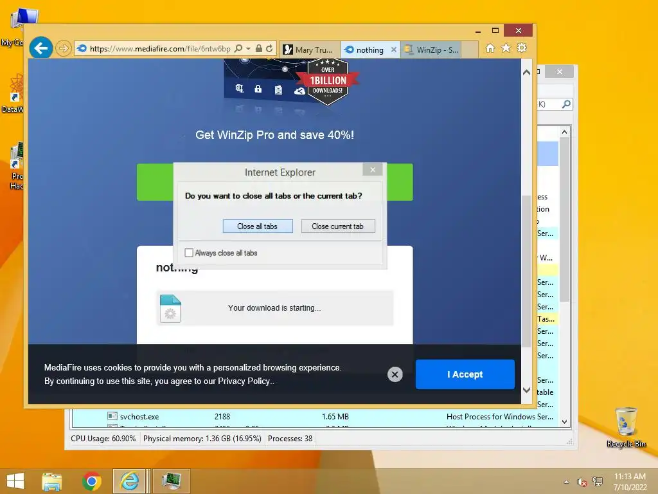Open a new tab with blank tab button
Image resolution: width=658 pixels, height=494 pixels.
[470, 50]
